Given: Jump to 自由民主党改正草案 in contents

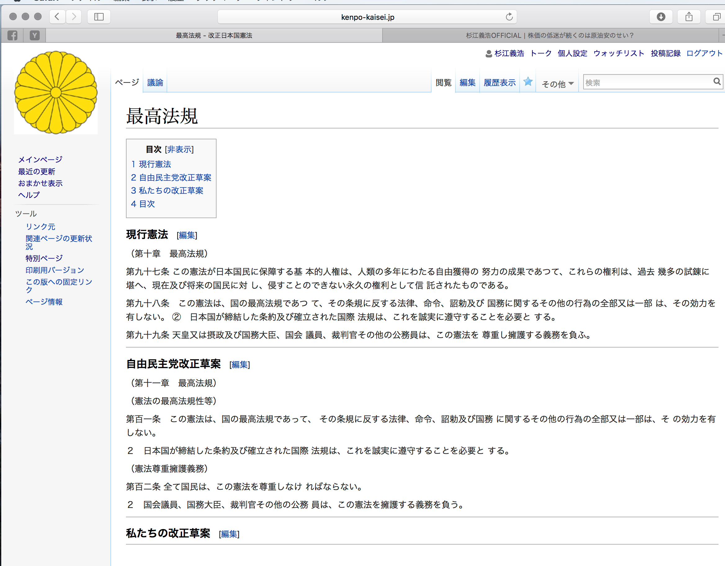Looking at the screenshot, I should (175, 177).
